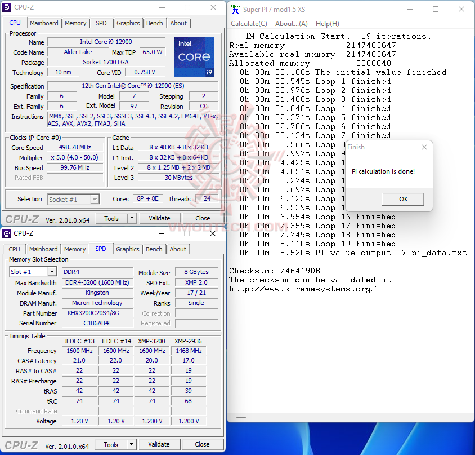Viewport: 475px width, 455px height.
Task: Minimize the top CPU-Z window
Action: [162, 7]
